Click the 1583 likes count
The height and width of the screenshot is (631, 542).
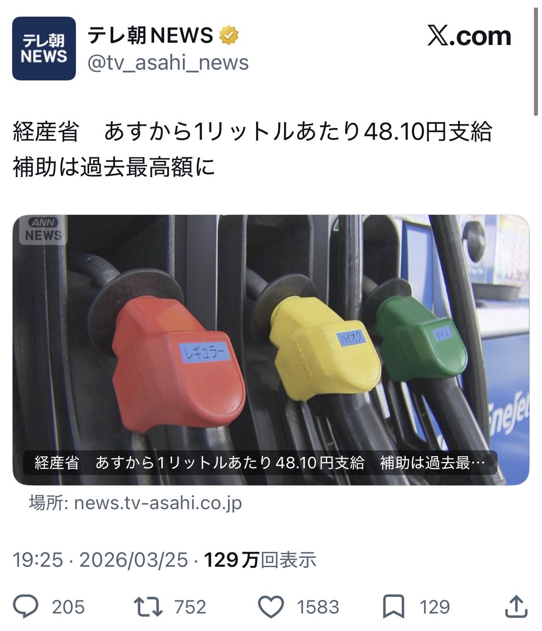[x=318, y=607]
